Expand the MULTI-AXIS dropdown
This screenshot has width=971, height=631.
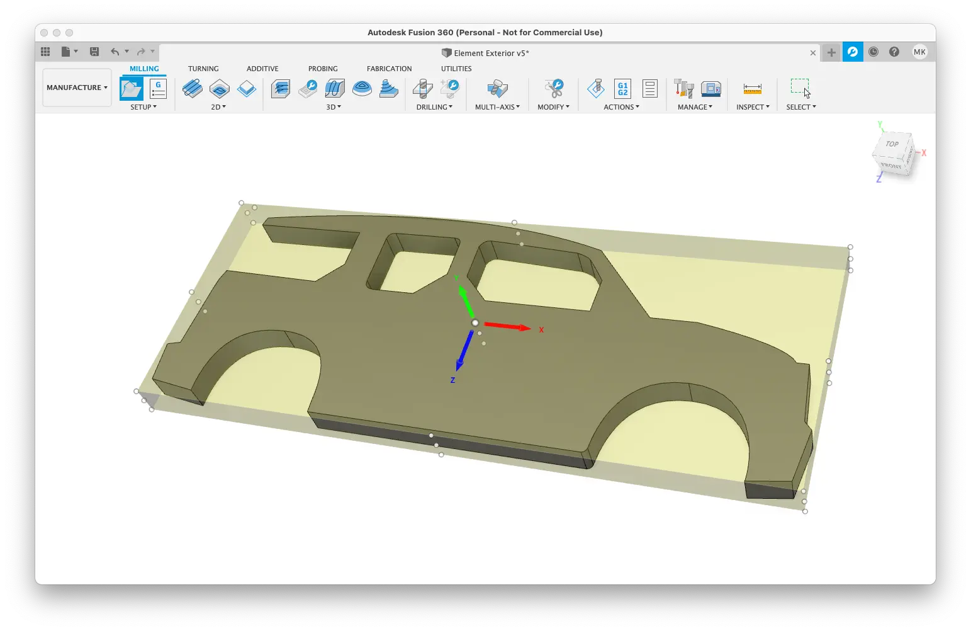[x=497, y=107]
